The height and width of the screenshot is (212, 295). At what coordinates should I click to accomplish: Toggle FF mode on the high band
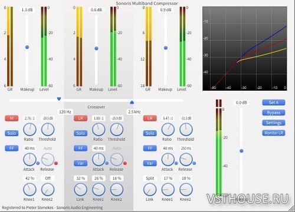coord(150,148)
